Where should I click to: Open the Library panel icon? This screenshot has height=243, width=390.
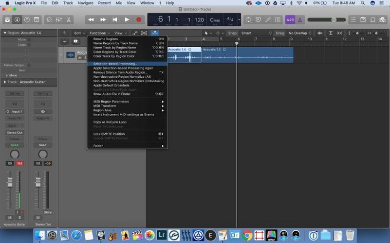[x=7, y=19]
